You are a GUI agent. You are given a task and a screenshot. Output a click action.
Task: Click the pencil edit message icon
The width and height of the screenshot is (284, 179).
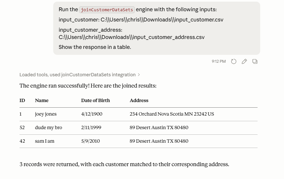pos(244,61)
